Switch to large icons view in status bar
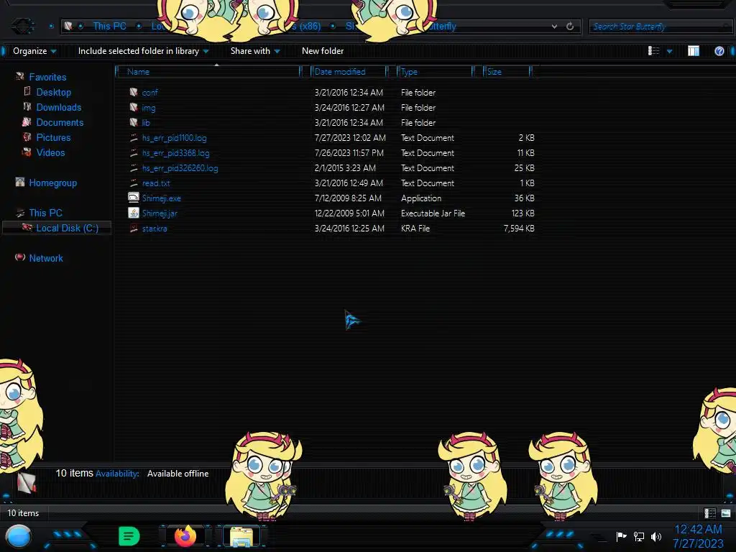Viewport: 736px width, 552px height. click(726, 513)
